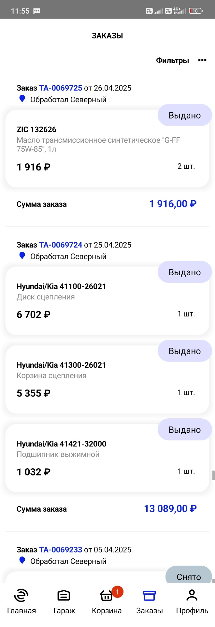The image size is (215, 627).
Task: Open the three-dot overflow menu
Action: [202, 60]
